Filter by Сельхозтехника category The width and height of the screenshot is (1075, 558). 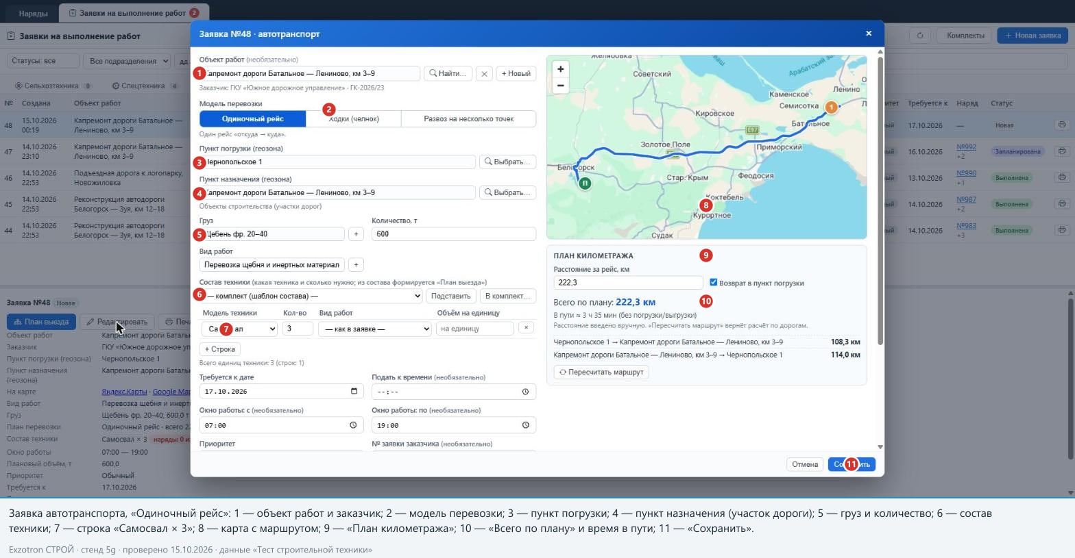53,86
